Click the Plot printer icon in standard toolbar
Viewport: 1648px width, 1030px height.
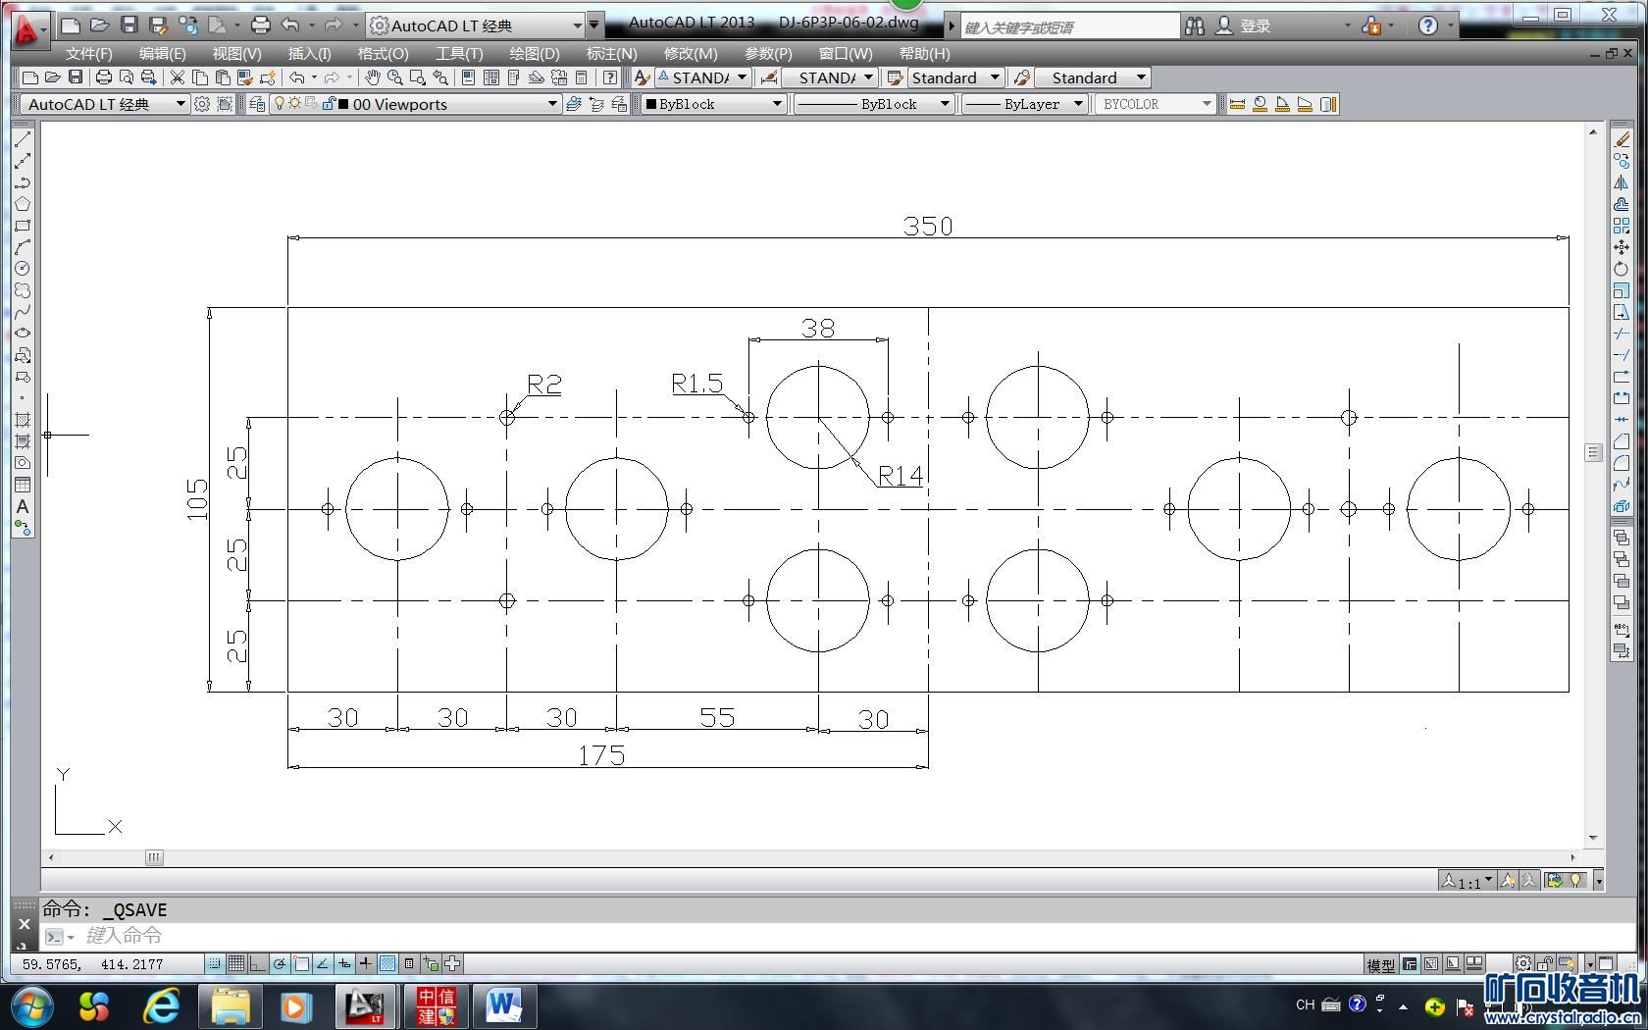[103, 77]
